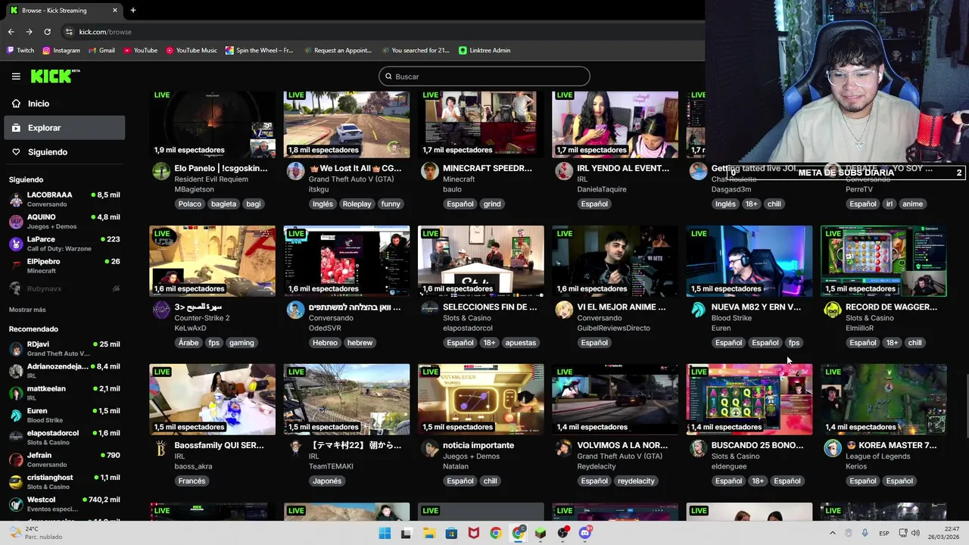The width and height of the screenshot is (969, 545).
Task: Click the cristianghost avatar in the sidebar
Action: click(x=16, y=482)
